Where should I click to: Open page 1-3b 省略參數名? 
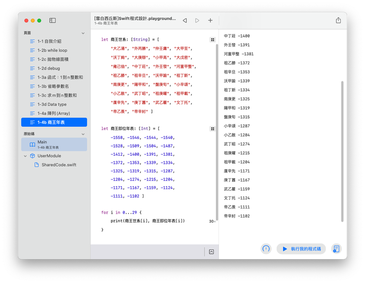pyautogui.click(x=54, y=86)
